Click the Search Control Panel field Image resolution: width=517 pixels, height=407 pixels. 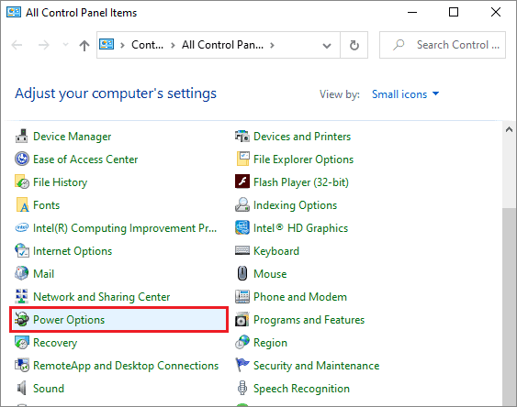443,45
